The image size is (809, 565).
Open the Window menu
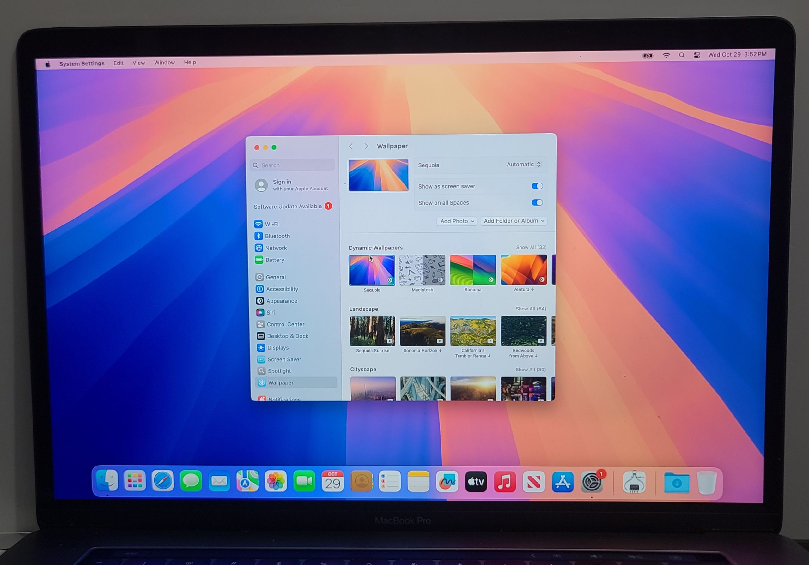[x=164, y=62]
